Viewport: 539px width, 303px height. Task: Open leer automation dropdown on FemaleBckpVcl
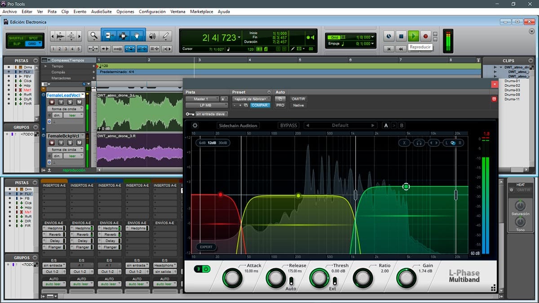click(x=74, y=156)
